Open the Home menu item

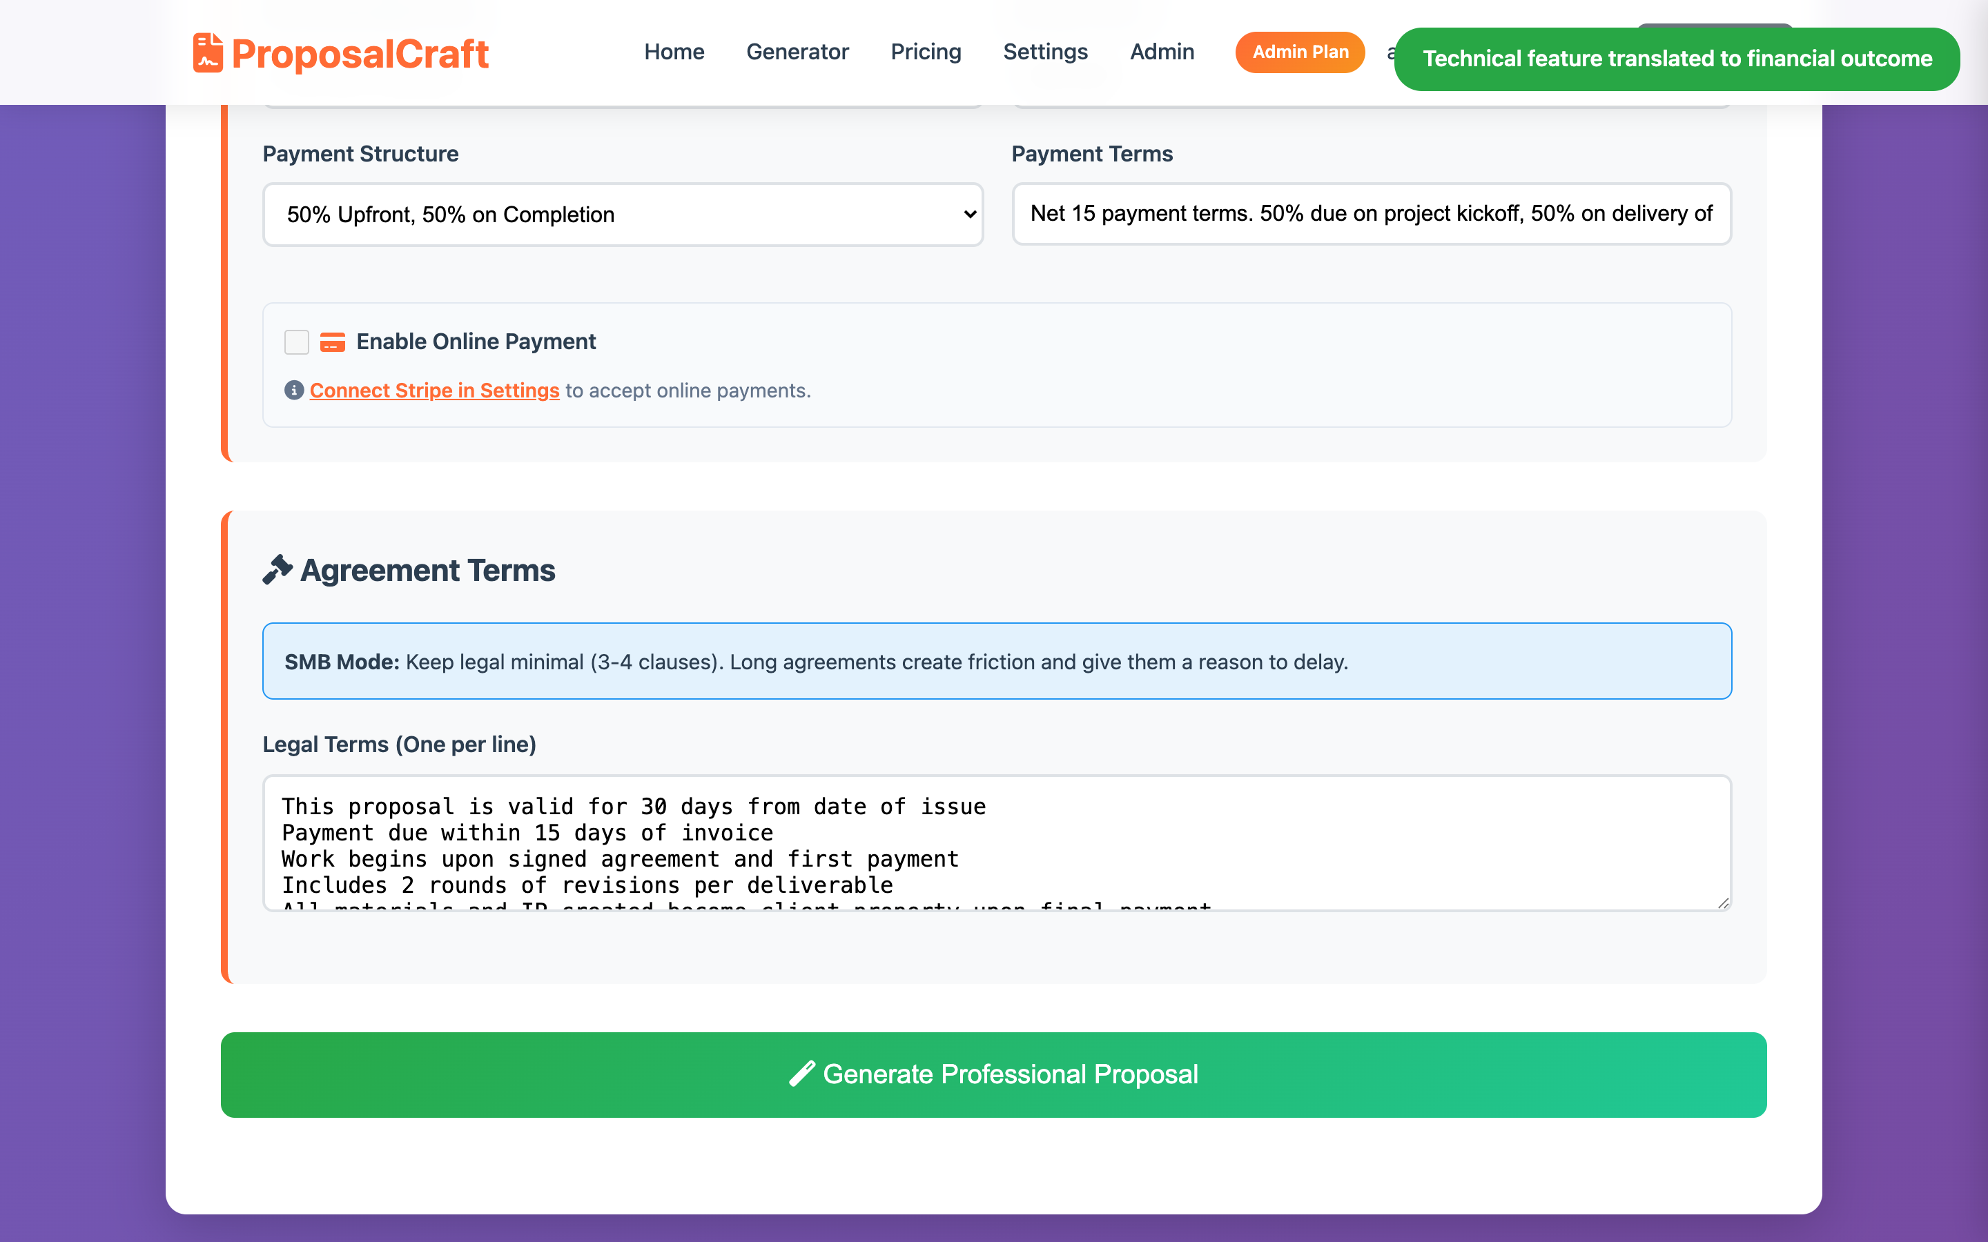[674, 52]
